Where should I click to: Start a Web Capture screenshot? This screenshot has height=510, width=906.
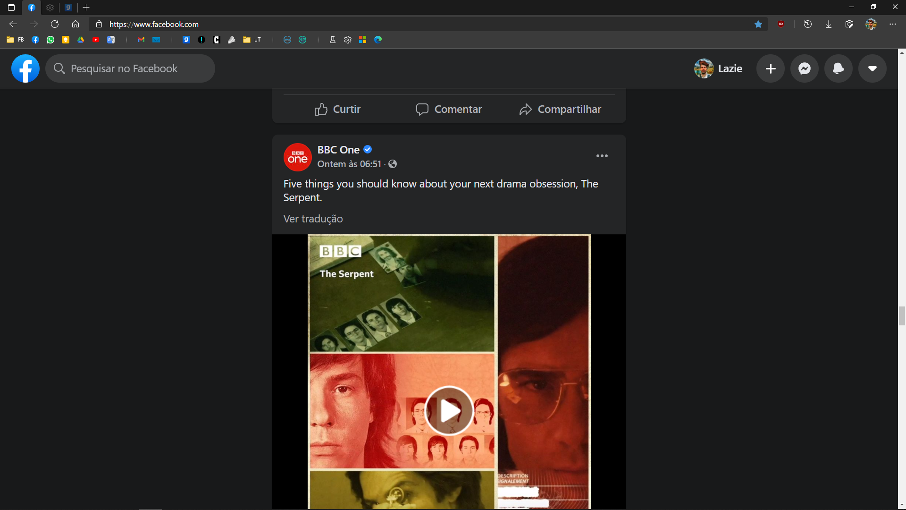[x=849, y=24]
